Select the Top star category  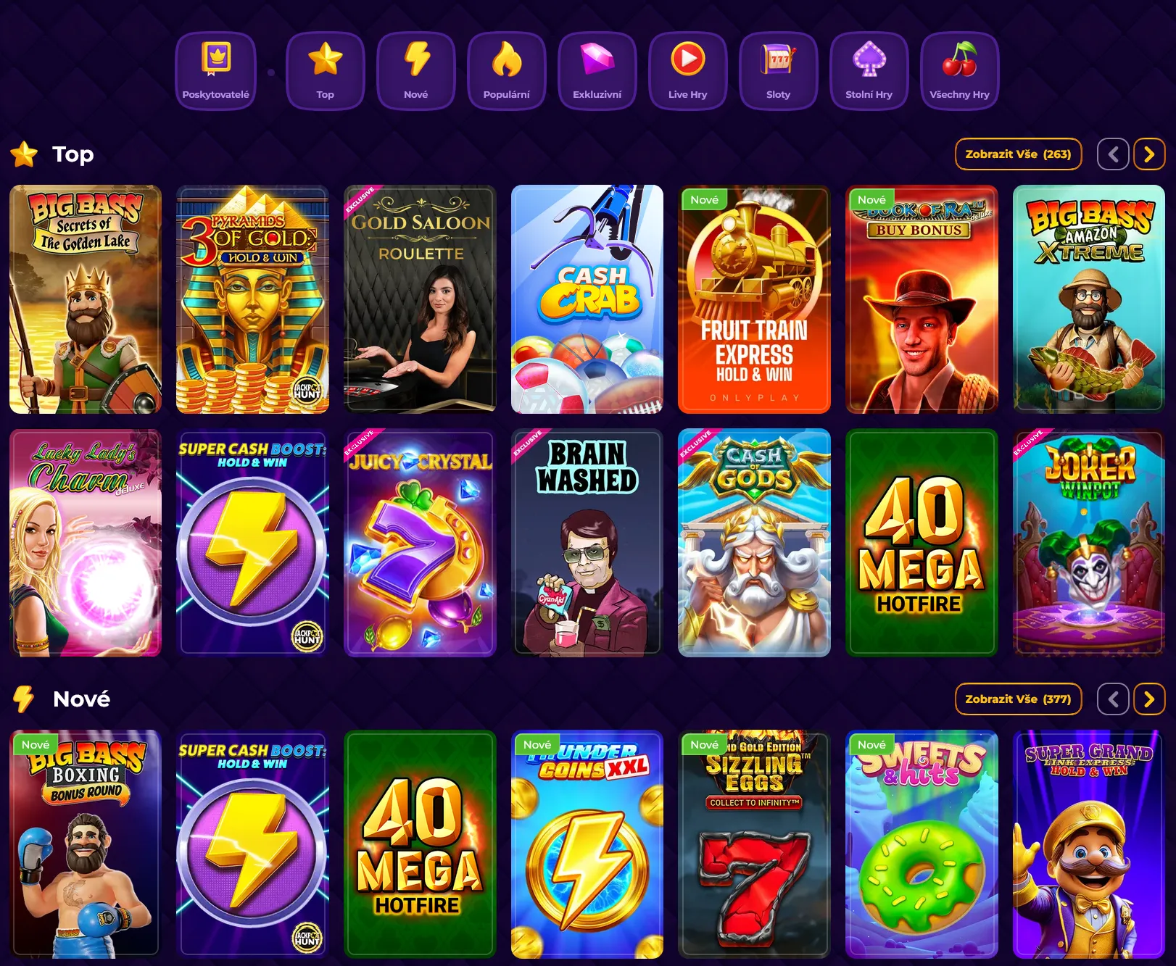[325, 70]
